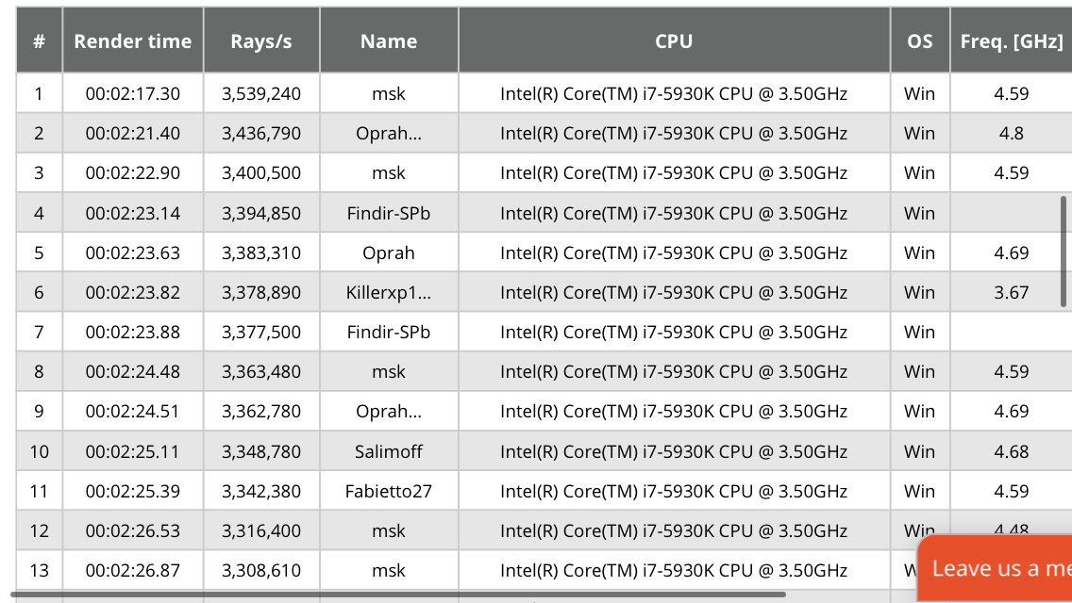Select Findir-SPb name in row 4
Viewport: 1072px width, 603px height.
(x=389, y=213)
